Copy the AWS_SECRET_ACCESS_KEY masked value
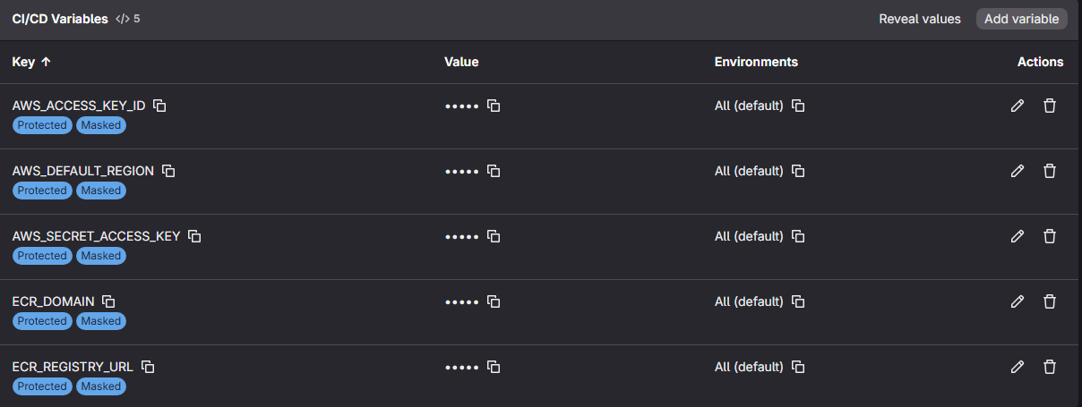The height and width of the screenshot is (407, 1082). point(494,236)
